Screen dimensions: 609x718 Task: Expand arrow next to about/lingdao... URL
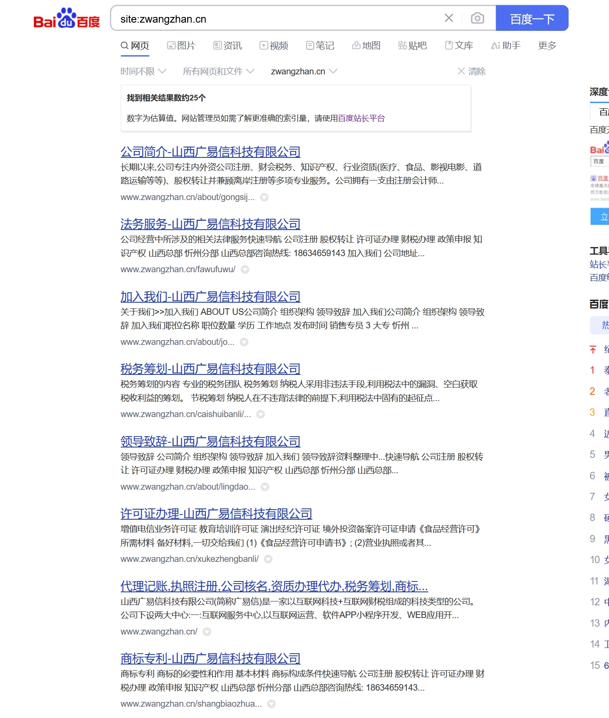[x=265, y=487]
